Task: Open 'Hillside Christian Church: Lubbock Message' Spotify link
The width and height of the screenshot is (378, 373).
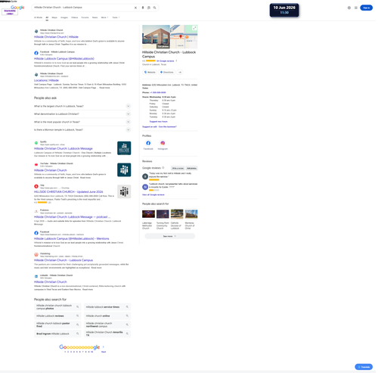Action: [x=64, y=148]
